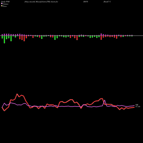Select the Volume legend label

[x=5, y=4]
